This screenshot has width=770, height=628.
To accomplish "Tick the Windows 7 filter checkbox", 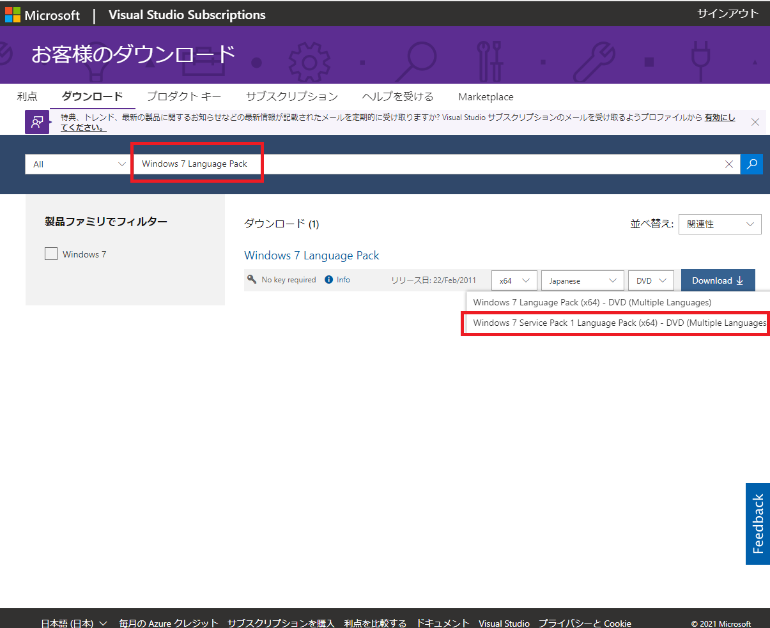I will coord(51,254).
